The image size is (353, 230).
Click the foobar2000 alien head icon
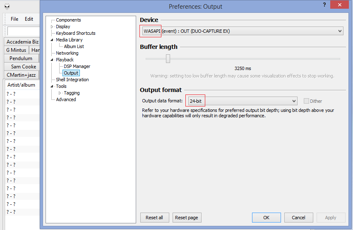(7, 7)
